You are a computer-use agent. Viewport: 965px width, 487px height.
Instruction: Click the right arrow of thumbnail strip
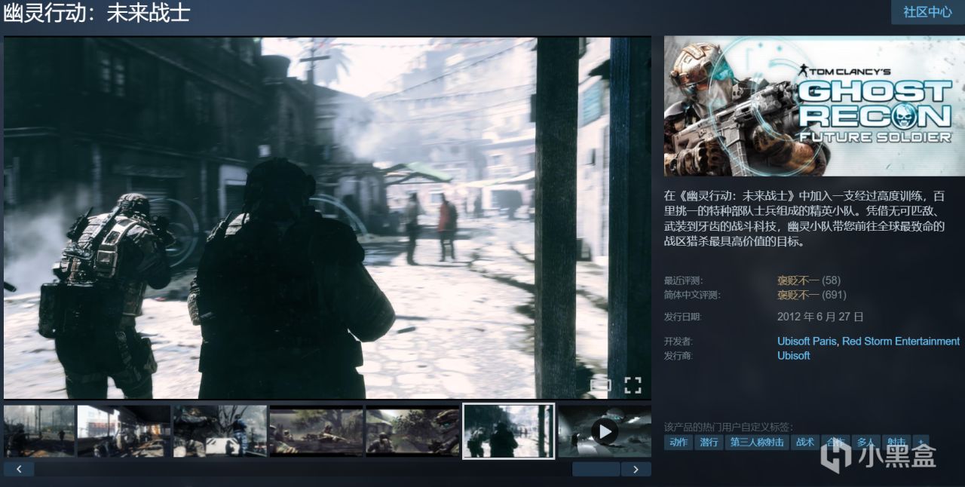pos(636,469)
